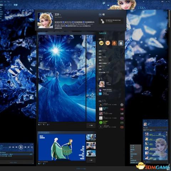The image size is (171, 171).
Task: Open the large Snow Queen Elsa artwork
Action: pos(62,78)
